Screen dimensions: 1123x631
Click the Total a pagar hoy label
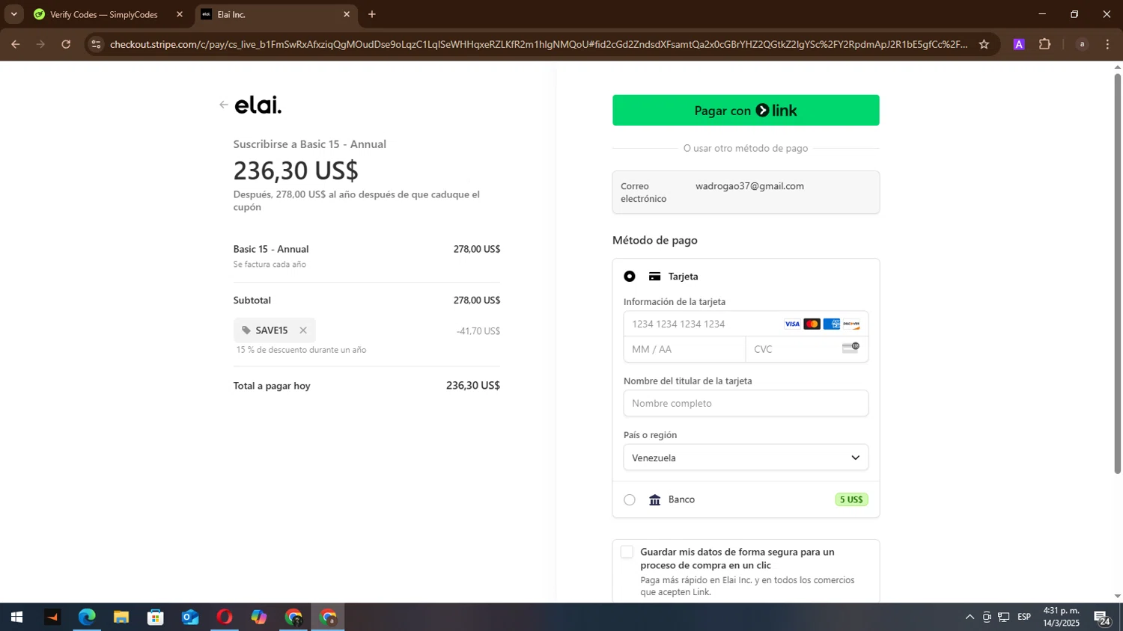[272, 386]
